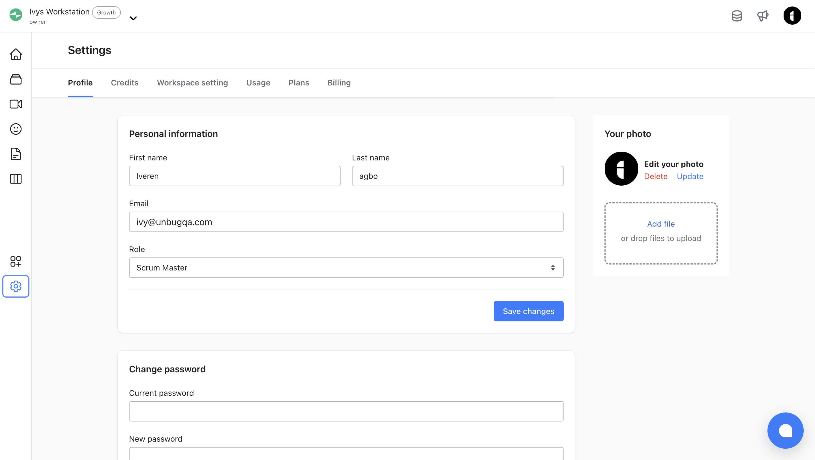Focus the Current password field
The width and height of the screenshot is (815, 460).
tap(346, 411)
